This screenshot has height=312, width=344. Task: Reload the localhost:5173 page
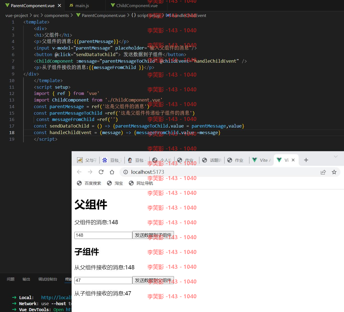pyautogui.click(x=101, y=172)
